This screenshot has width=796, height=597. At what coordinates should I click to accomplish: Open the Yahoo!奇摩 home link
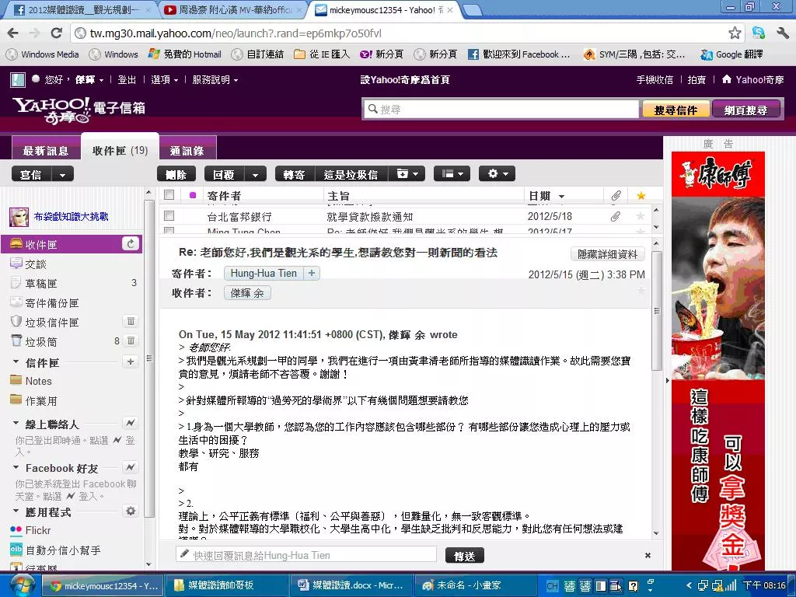pos(752,80)
